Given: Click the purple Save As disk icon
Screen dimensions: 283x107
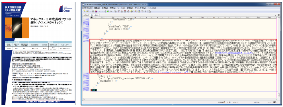Looking at the screenshot, I should (x=96, y=11).
